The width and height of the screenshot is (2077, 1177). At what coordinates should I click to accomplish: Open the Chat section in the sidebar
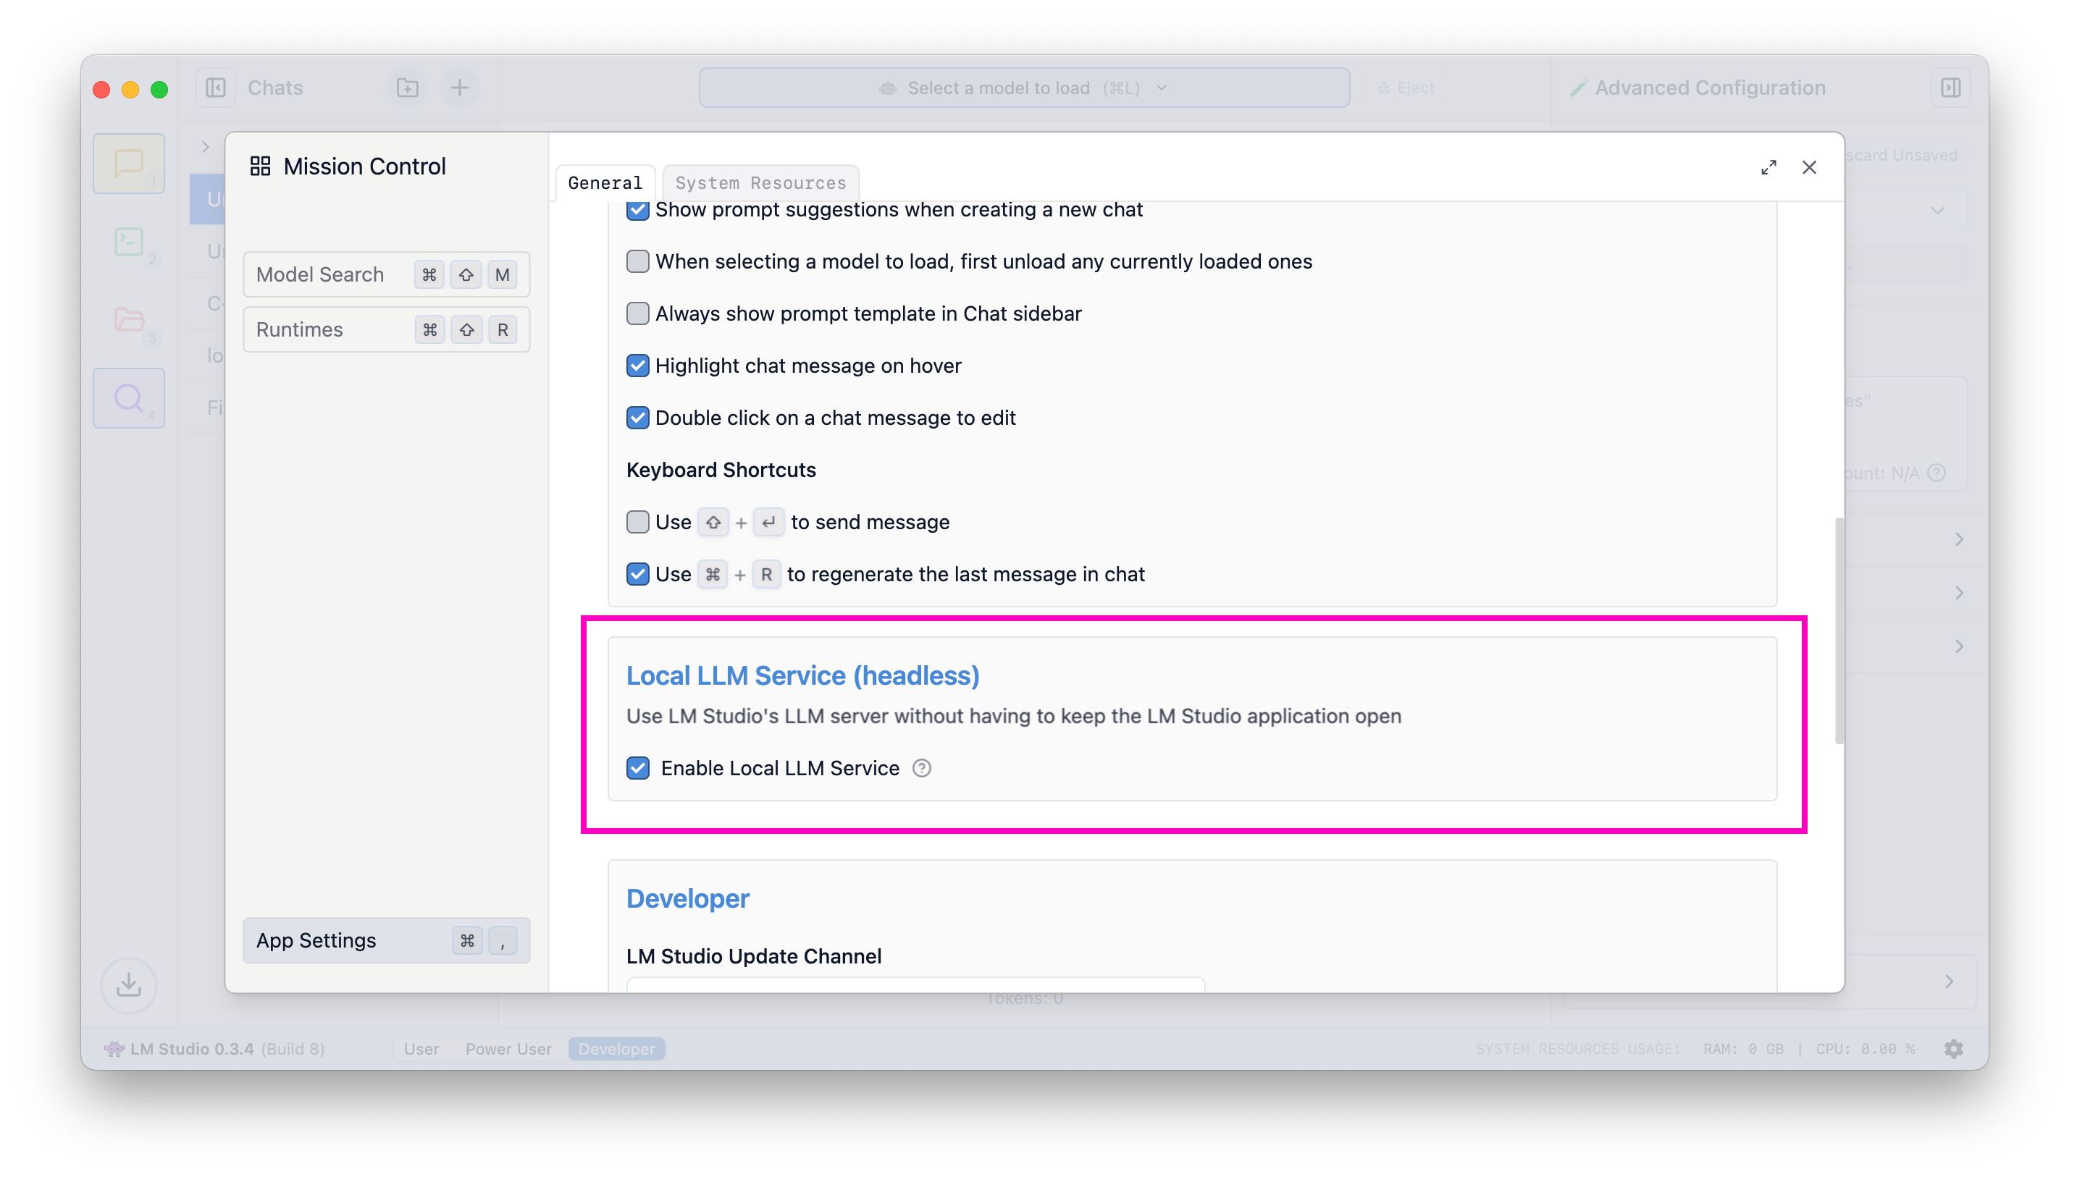(x=129, y=164)
